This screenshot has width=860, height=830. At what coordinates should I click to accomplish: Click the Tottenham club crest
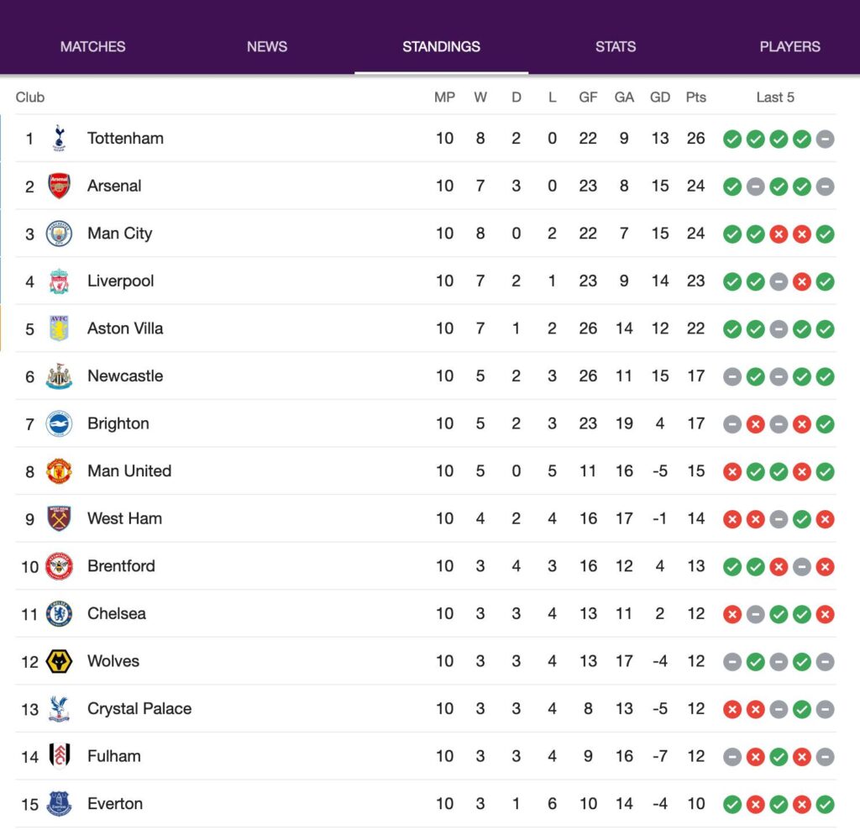60,139
